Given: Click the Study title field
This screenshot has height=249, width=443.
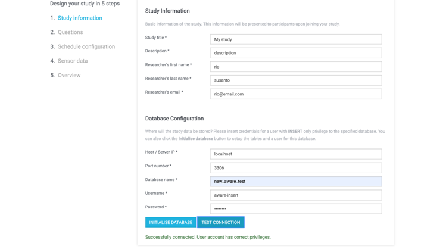Looking at the screenshot, I should 296,39.
